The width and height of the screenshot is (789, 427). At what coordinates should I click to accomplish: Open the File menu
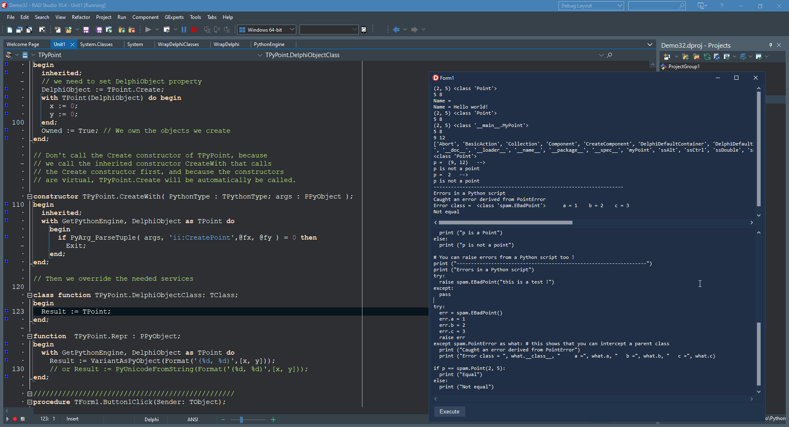click(11, 17)
